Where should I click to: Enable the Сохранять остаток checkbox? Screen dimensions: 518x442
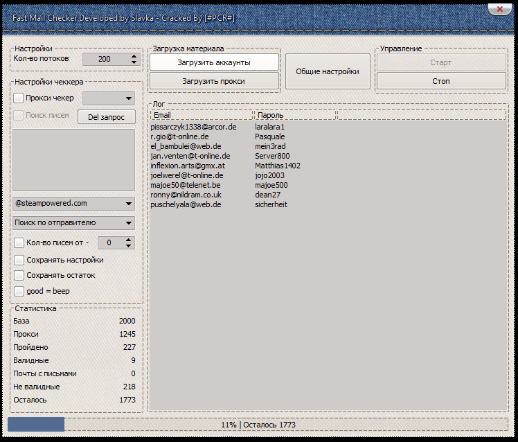(x=19, y=276)
